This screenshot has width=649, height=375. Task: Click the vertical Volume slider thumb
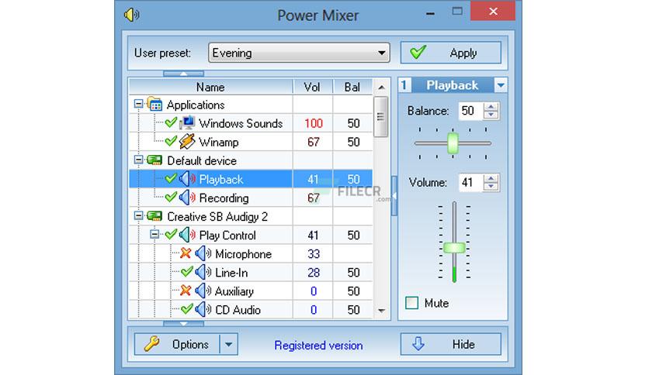pos(454,248)
